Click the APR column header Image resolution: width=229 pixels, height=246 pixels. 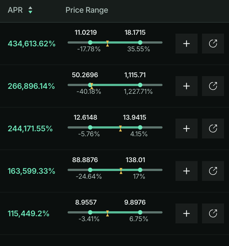[x=15, y=10]
